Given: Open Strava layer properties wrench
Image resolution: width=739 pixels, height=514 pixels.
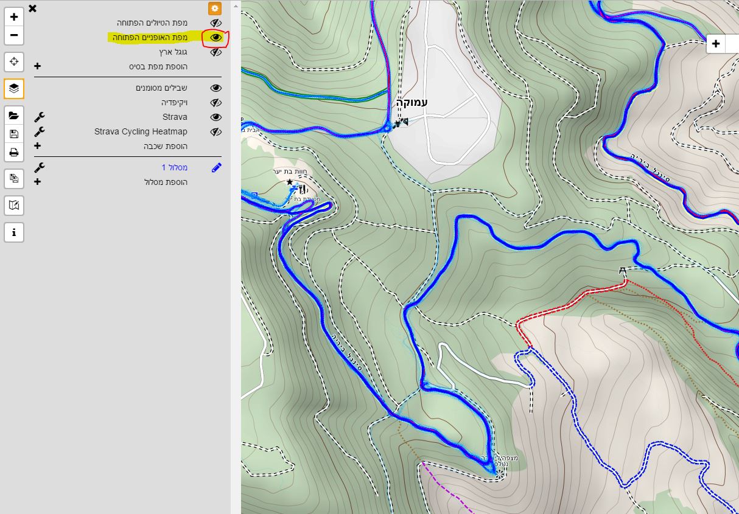Looking at the screenshot, I should click(40, 117).
